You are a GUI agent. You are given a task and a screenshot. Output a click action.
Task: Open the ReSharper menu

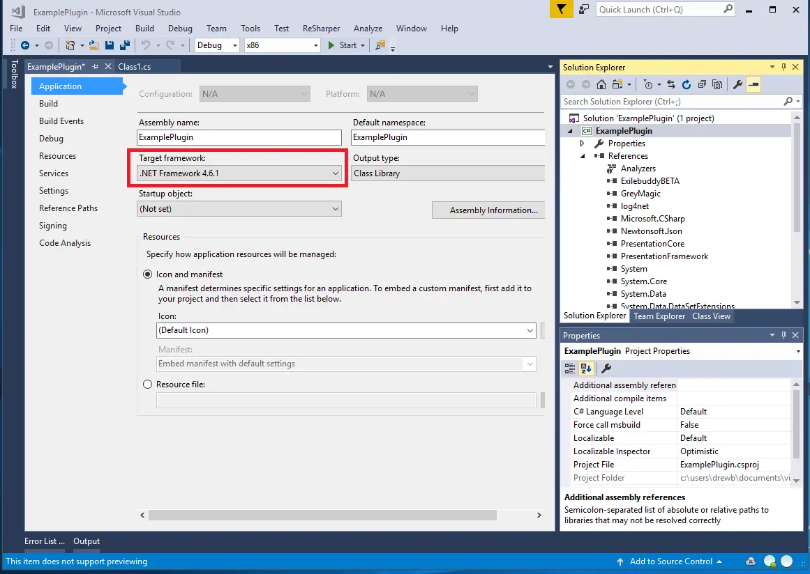(x=322, y=29)
